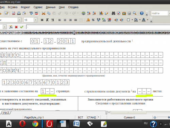Align cell content right
The image size is (170, 128).
(70, 20)
